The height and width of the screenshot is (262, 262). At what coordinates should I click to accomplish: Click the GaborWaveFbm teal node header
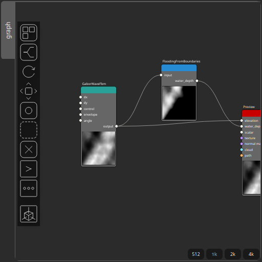pos(98,90)
